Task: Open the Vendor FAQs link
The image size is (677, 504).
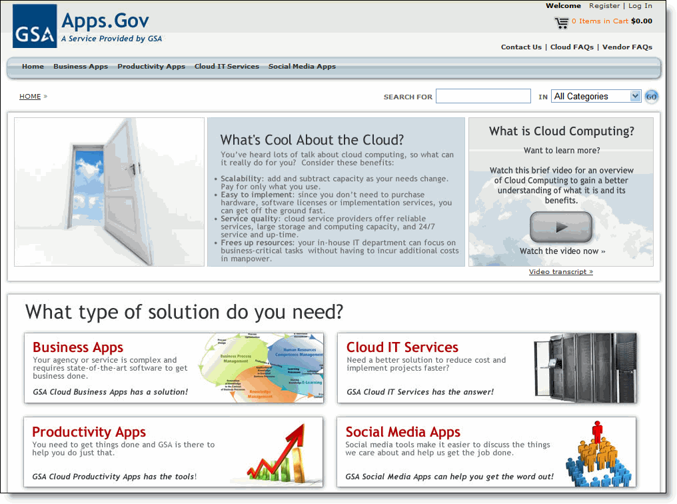Action: [627, 47]
